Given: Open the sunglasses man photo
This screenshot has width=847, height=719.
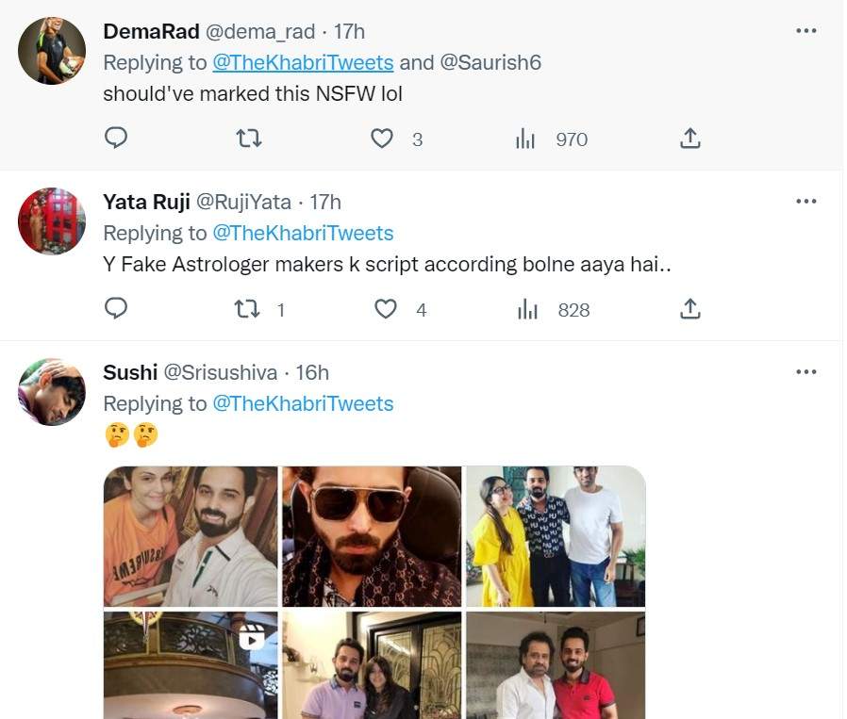Looking at the screenshot, I should click(x=372, y=536).
